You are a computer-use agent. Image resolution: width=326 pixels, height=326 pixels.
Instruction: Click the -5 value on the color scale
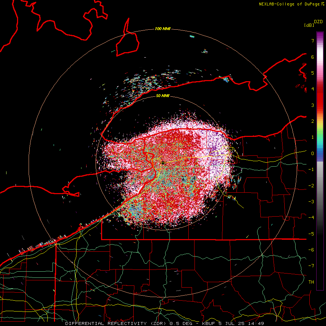pos(311,234)
